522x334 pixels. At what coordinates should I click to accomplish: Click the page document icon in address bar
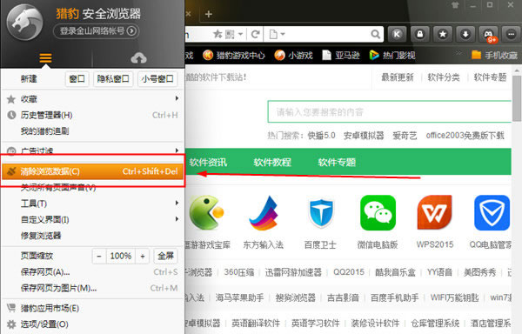273,34
